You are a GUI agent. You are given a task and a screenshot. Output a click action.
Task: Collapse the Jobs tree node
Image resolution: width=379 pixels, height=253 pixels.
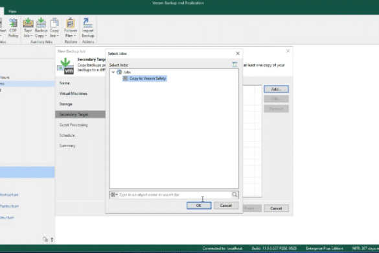coord(113,72)
